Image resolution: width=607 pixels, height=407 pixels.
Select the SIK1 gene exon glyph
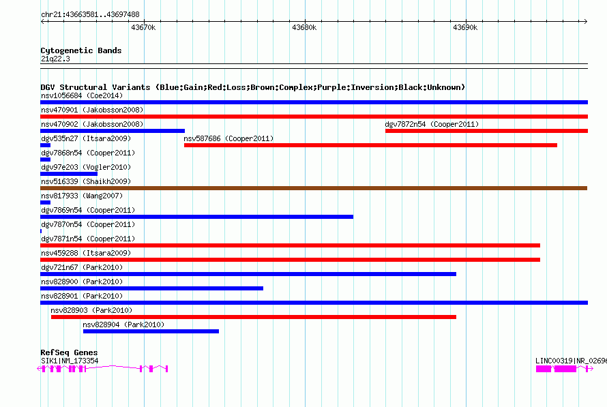(102, 369)
